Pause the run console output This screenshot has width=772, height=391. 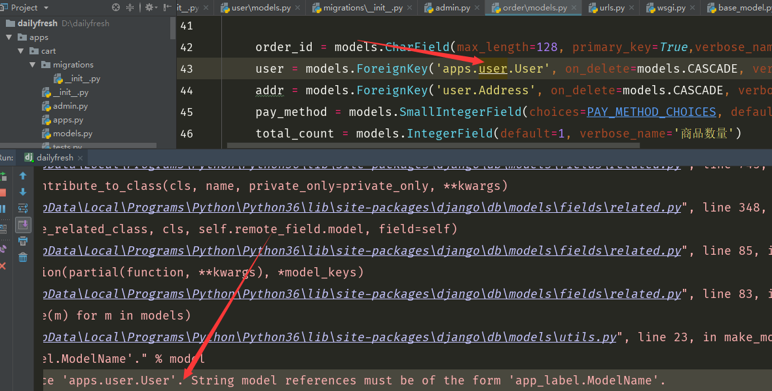[3, 209]
